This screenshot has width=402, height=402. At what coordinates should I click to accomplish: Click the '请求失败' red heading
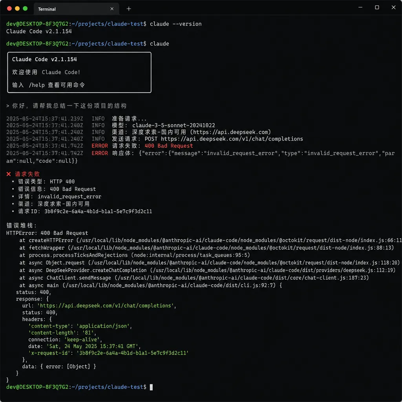(27, 174)
